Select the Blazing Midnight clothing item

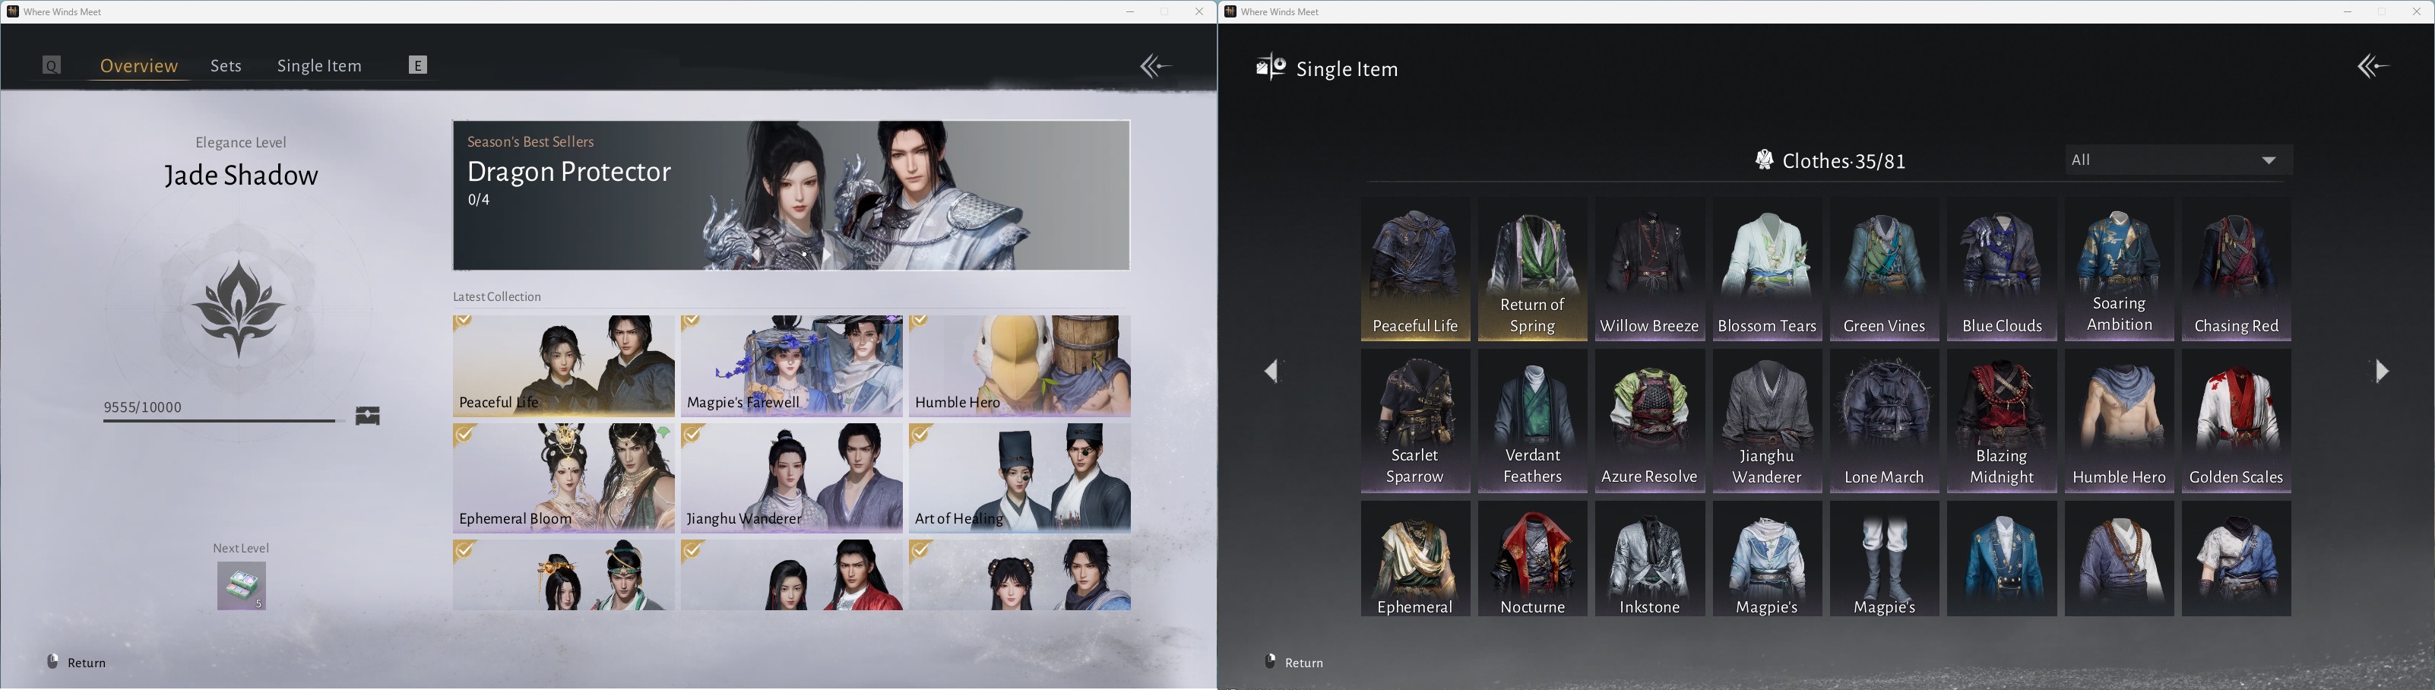2001,421
